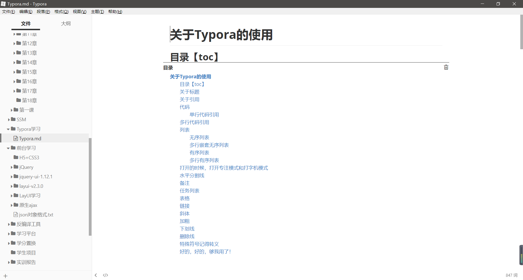Jump to 关于标题 section link
The image size is (523, 280).
pos(190,92)
